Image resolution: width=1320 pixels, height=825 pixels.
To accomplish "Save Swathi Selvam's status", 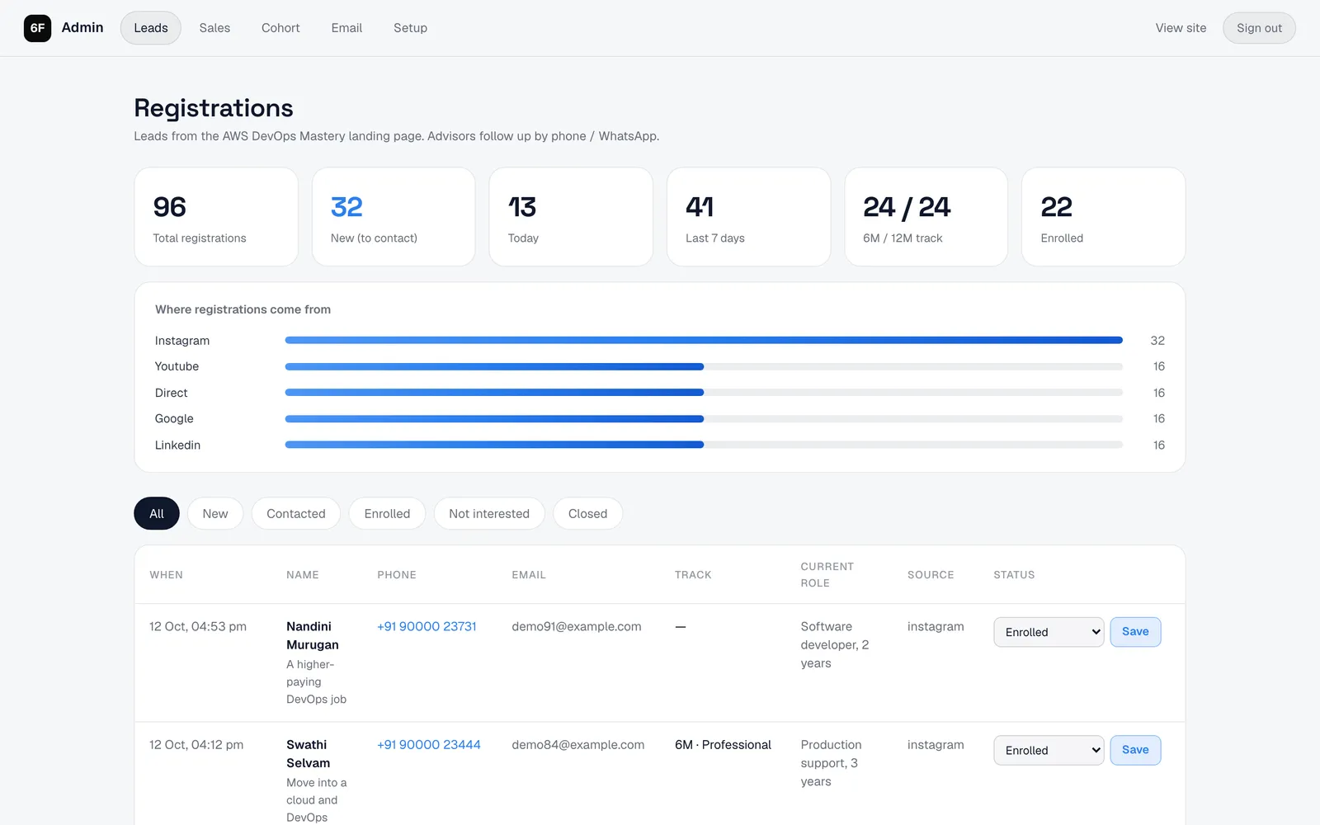I will pos(1135,750).
